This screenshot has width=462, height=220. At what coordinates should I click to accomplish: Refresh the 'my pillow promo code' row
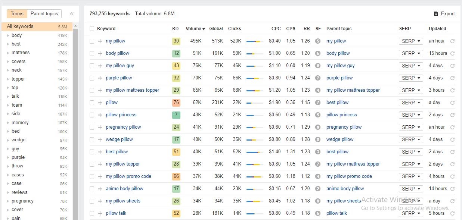point(452,177)
